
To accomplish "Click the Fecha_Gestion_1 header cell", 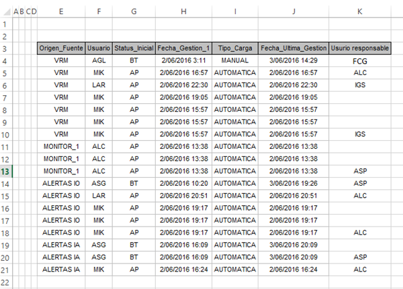I will 183,48.
